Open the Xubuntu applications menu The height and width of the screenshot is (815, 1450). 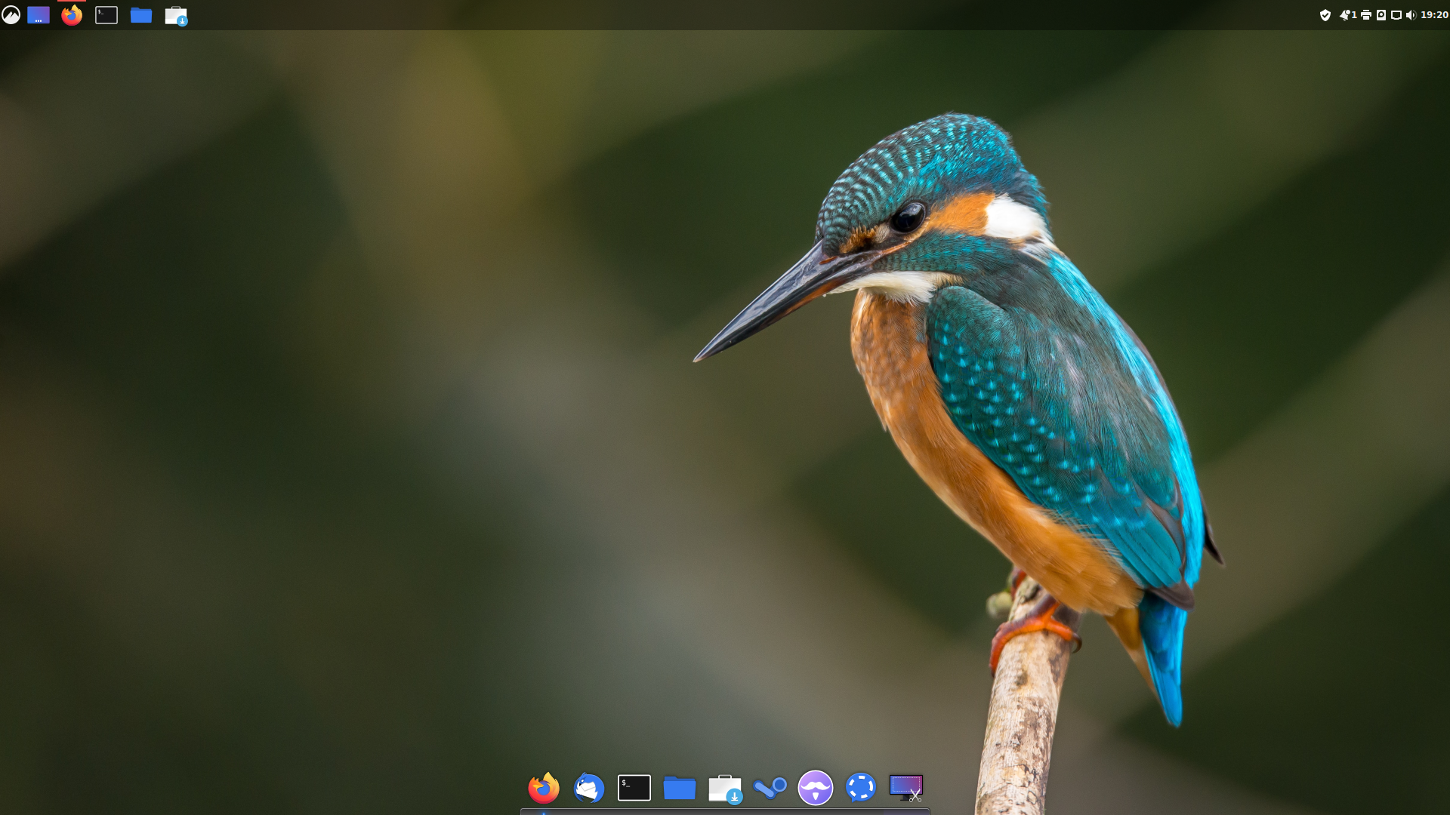pos(11,14)
